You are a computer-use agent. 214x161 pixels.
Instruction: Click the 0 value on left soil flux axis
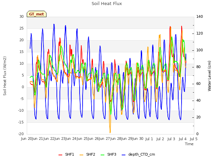tap(23, 87)
